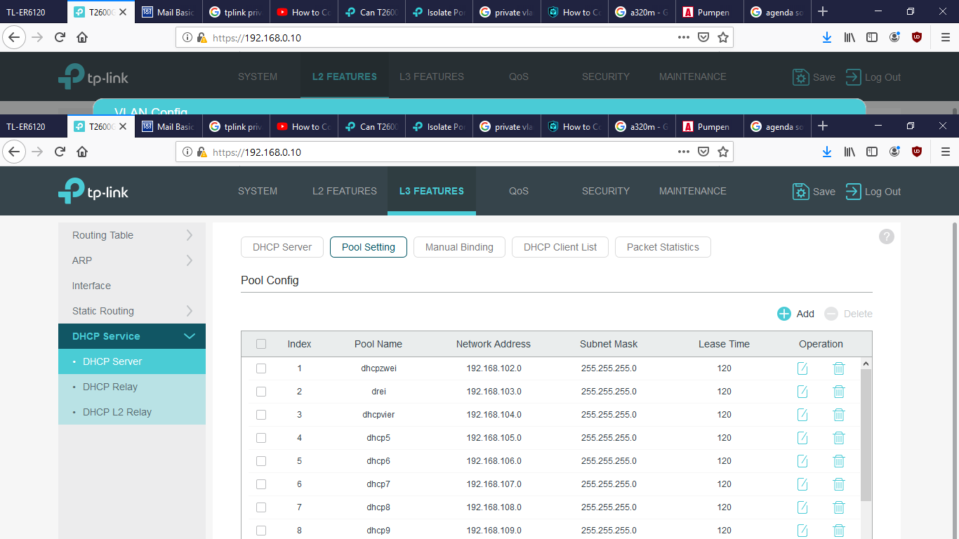Delete dhcp7 with its trash icon

(838, 484)
